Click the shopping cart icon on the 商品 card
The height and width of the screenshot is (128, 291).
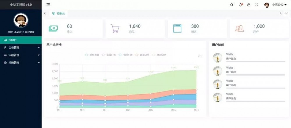(x=115, y=29)
